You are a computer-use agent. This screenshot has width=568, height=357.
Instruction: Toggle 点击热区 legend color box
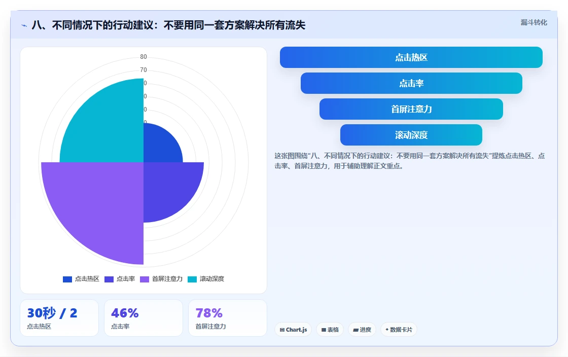click(x=67, y=279)
